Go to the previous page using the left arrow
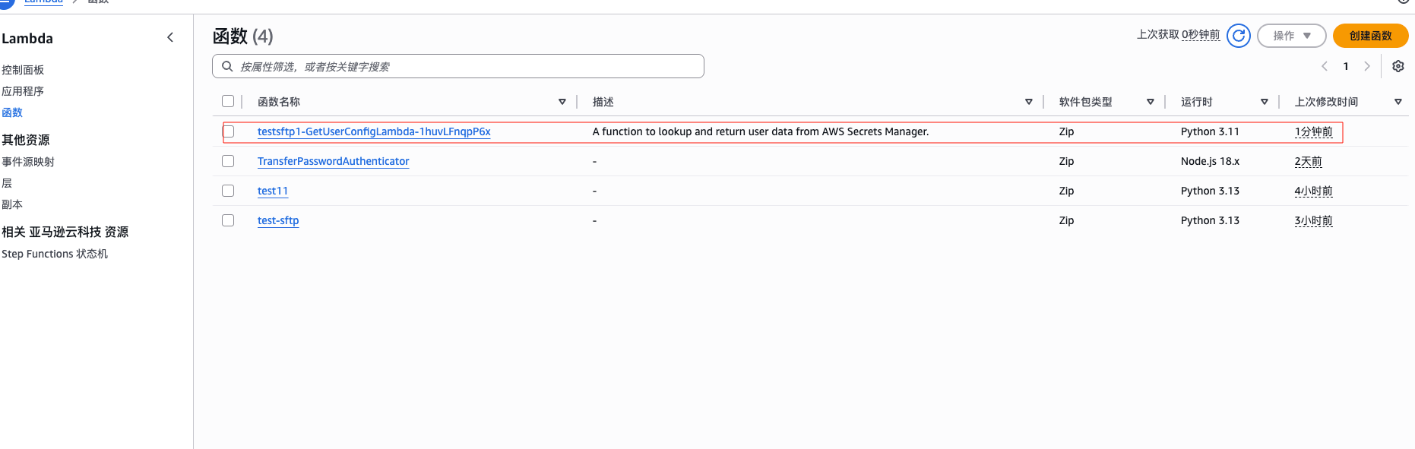This screenshot has height=449, width=1415. (1325, 66)
